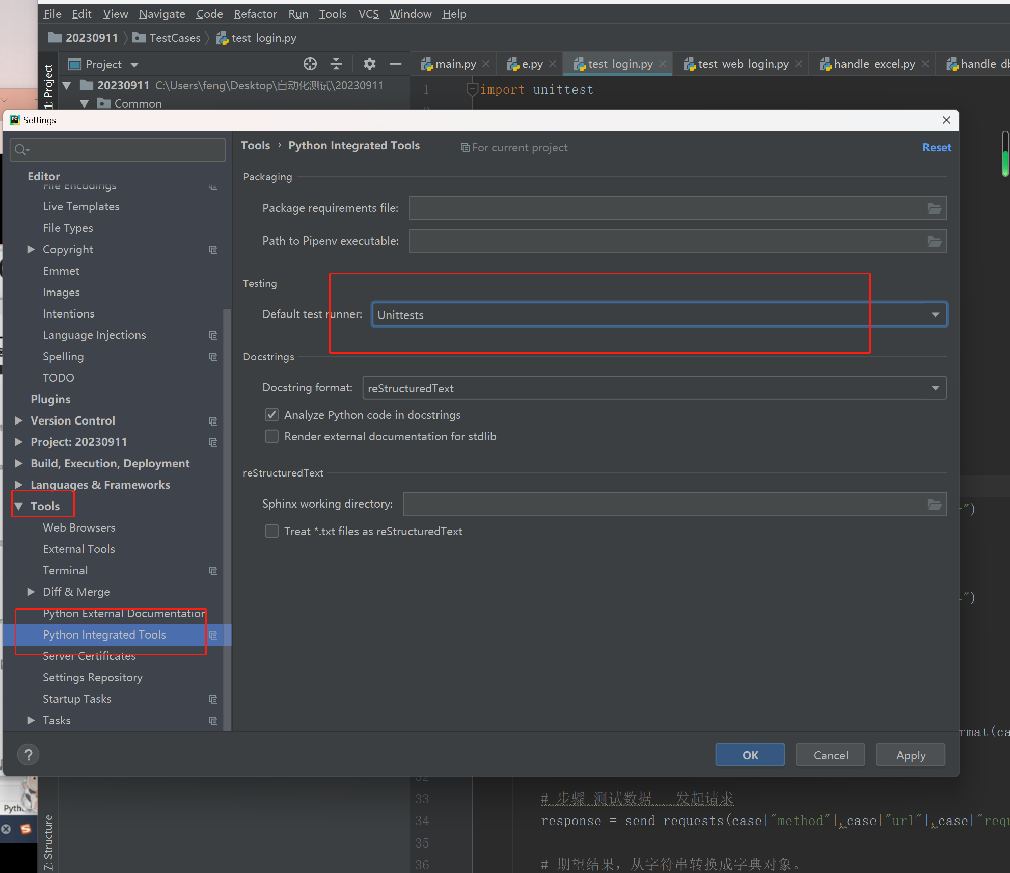The height and width of the screenshot is (873, 1010).
Task: Browse for Package requirements file folder icon
Action: (x=934, y=208)
